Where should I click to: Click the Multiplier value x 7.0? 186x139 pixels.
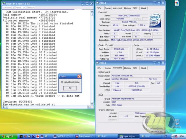(119, 52)
